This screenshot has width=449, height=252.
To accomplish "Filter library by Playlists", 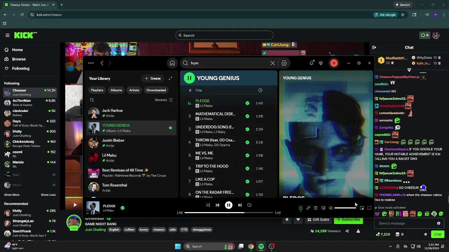I will point(97,90).
